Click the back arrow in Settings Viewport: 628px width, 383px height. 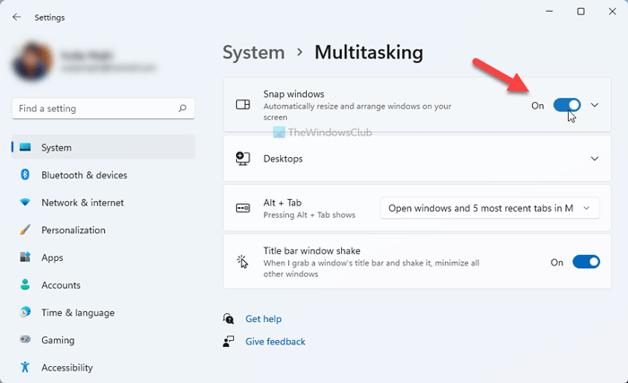click(17, 17)
